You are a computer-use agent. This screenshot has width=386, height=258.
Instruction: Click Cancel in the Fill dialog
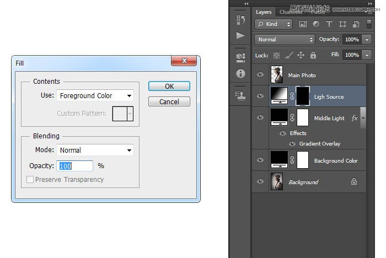coord(169,101)
